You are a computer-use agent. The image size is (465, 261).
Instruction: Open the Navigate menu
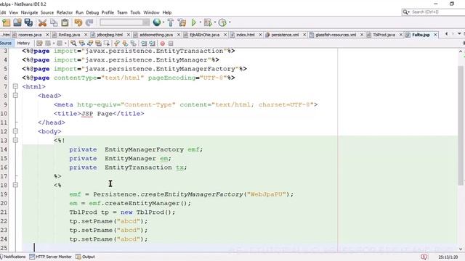coord(29,12)
